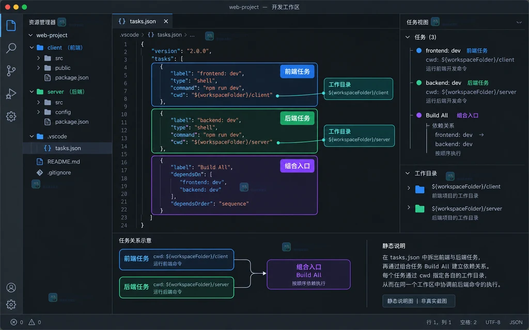Expand the ${workspaceFolder}/client directory row

(409, 188)
